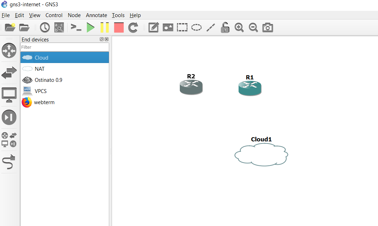Undock the End devices panel

pyautogui.click(x=102, y=39)
